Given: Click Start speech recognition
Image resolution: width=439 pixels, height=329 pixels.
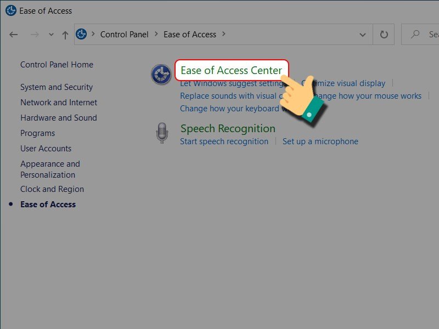Looking at the screenshot, I should 224,141.
